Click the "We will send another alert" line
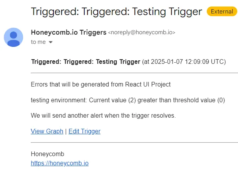The width and height of the screenshot is (238, 173). coord(103,115)
